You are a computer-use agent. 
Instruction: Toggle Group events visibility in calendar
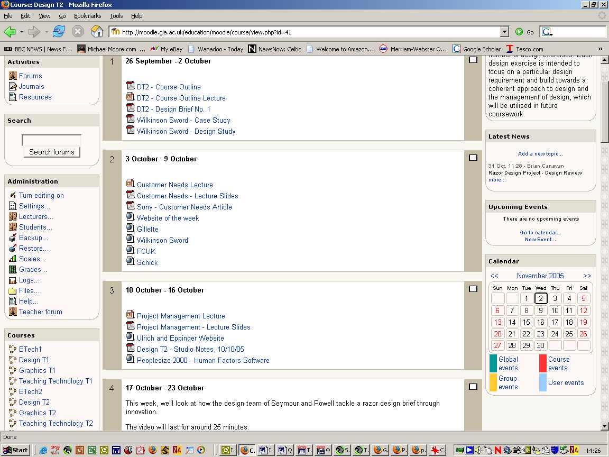point(508,382)
